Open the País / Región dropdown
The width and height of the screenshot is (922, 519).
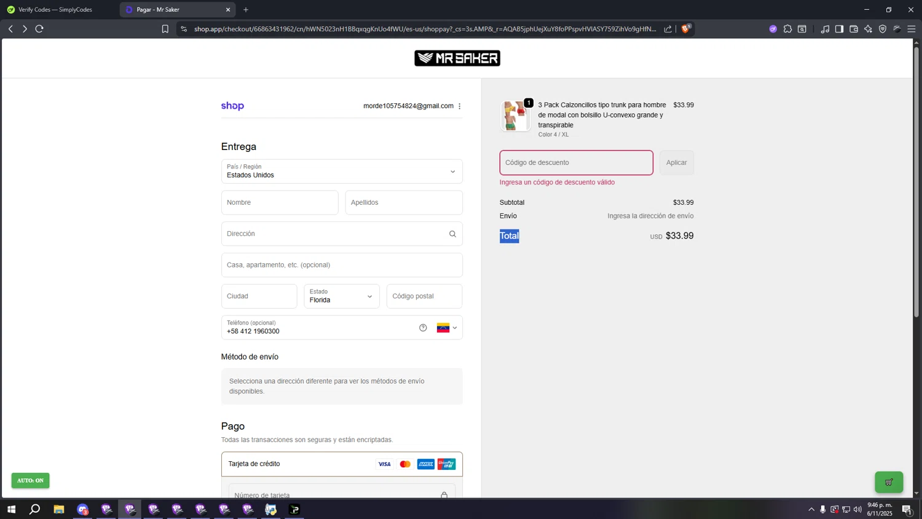[342, 172]
